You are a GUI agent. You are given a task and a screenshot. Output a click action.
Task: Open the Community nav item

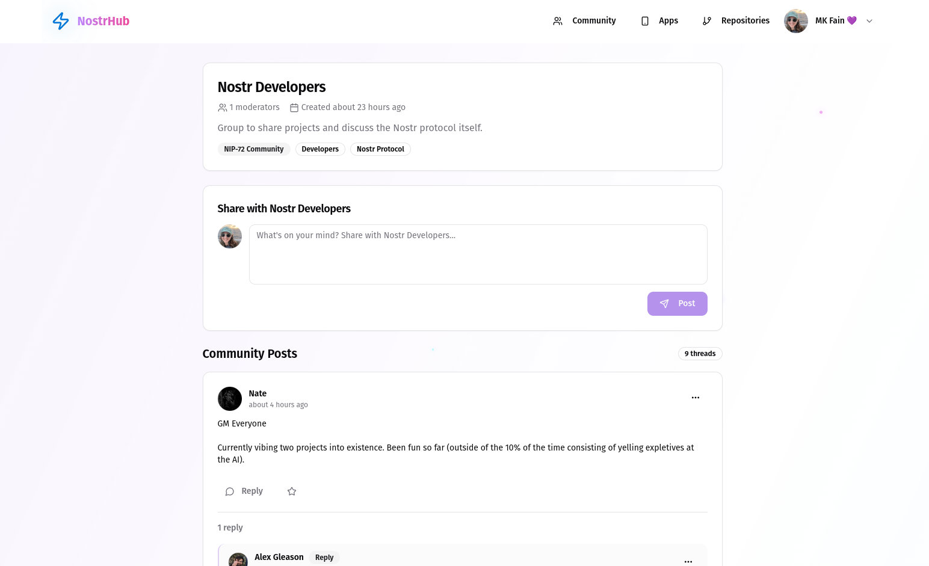point(584,21)
